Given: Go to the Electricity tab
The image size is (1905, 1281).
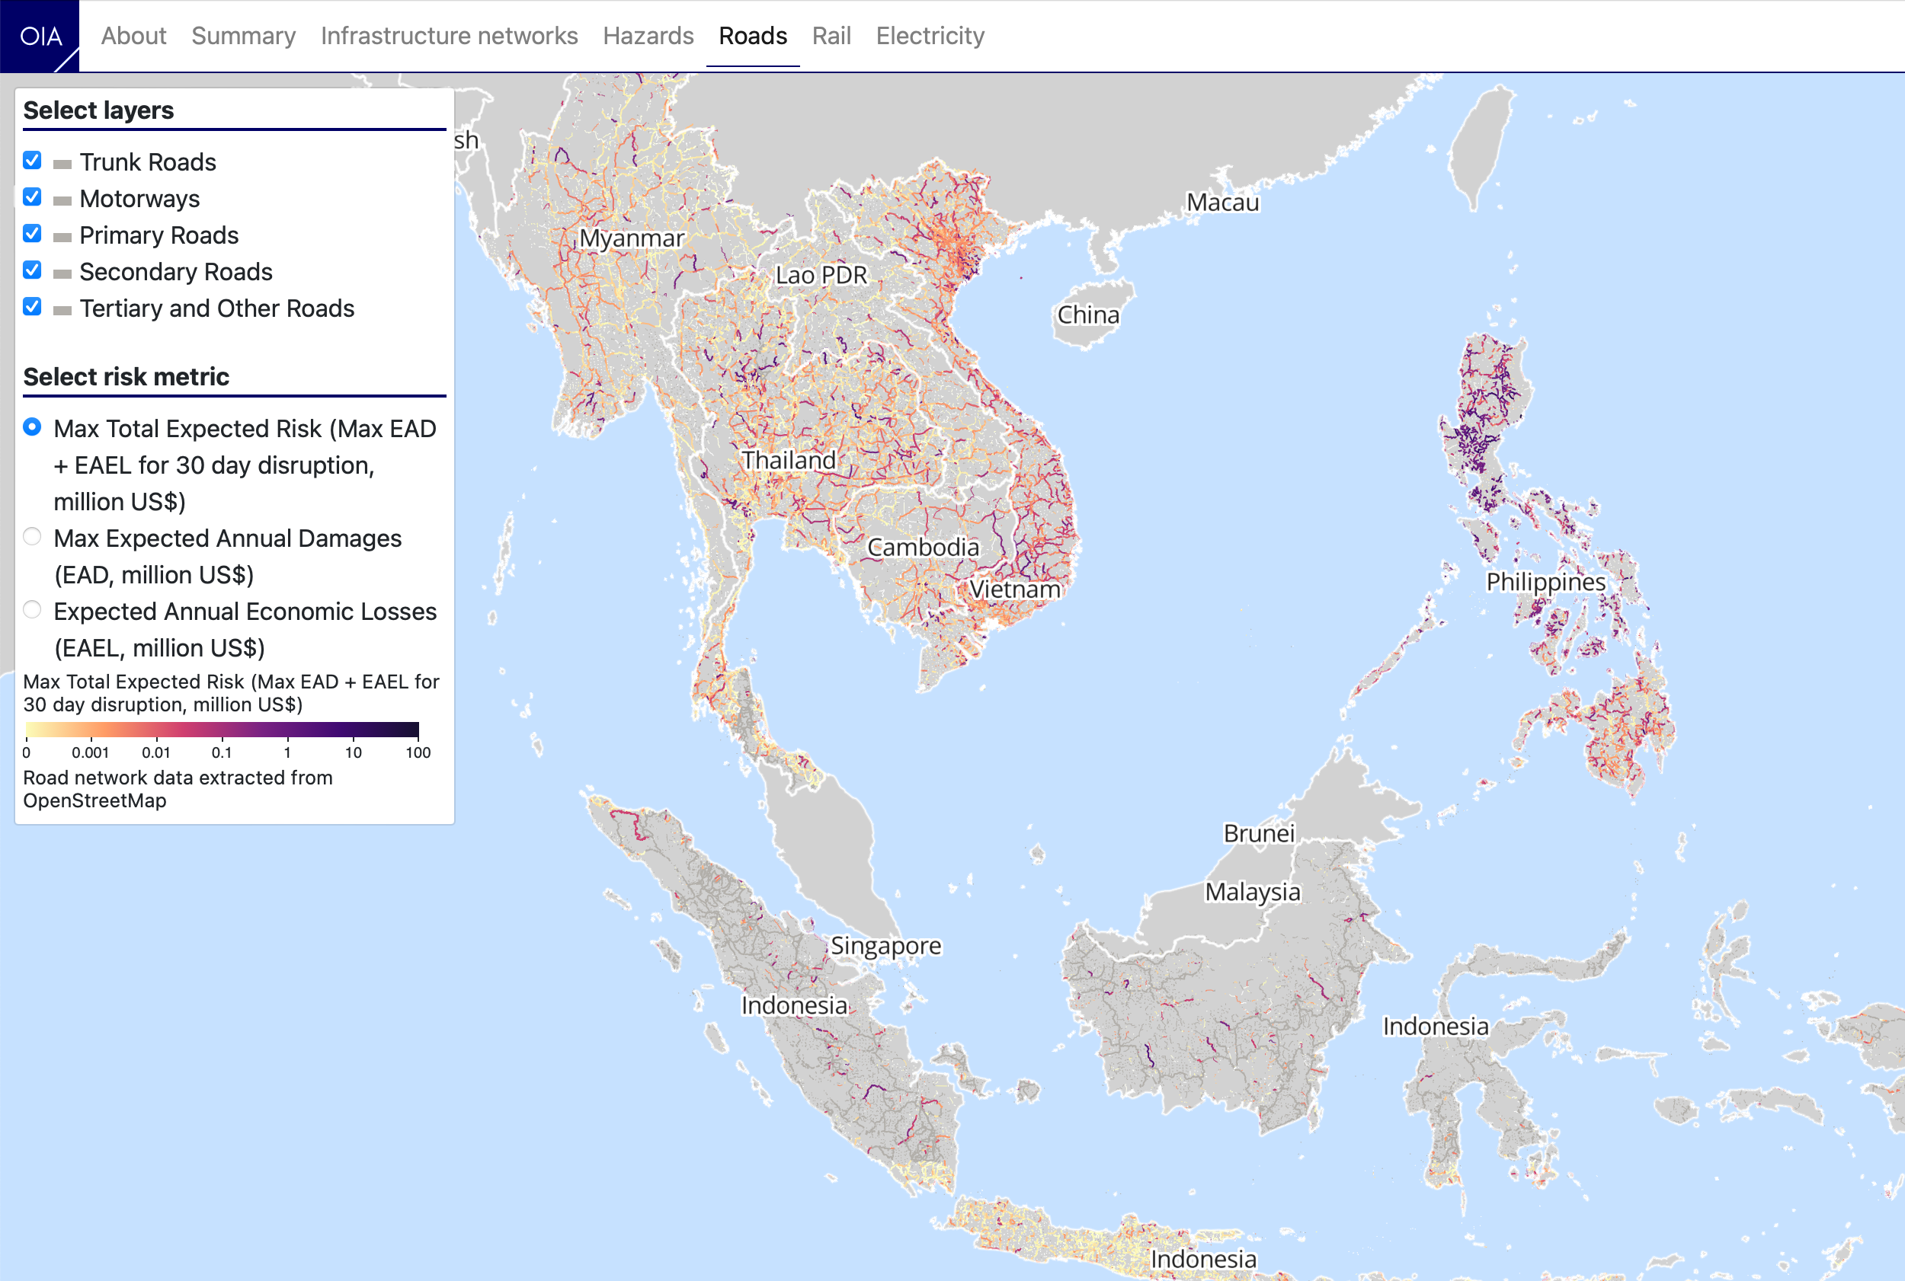Looking at the screenshot, I should [x=930, y=36].
